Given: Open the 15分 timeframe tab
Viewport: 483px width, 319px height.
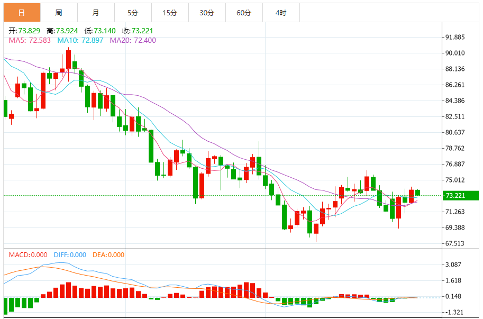Looking at the screenshot, I should click(170, 13).
